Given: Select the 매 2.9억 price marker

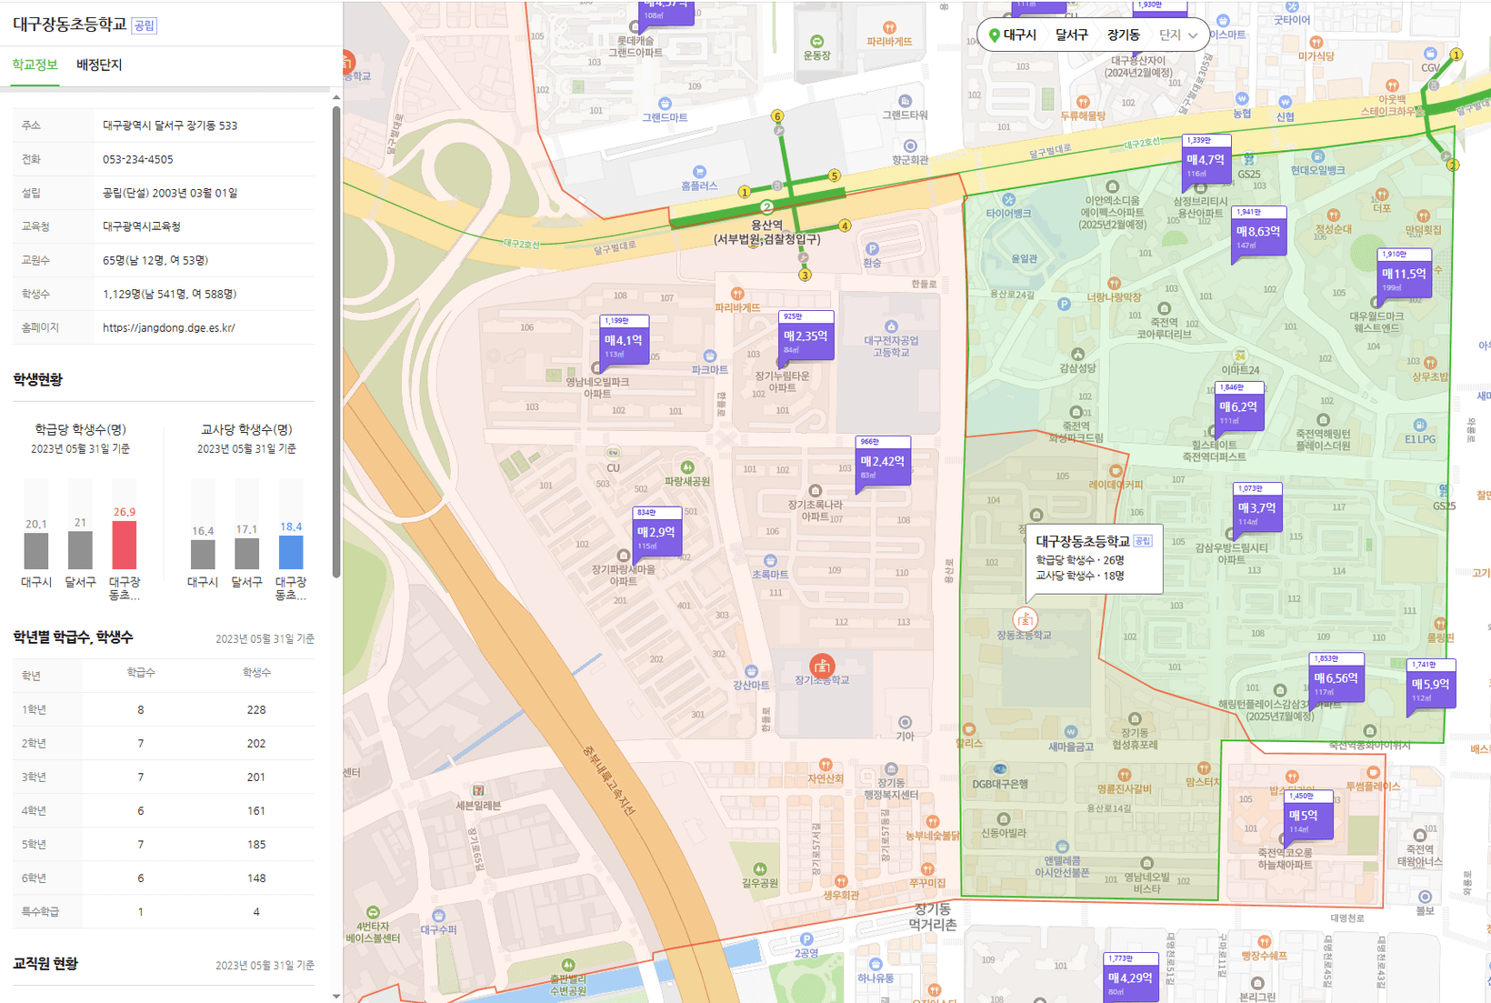Looking at the screenshot, I should click(x=656, y=533).
